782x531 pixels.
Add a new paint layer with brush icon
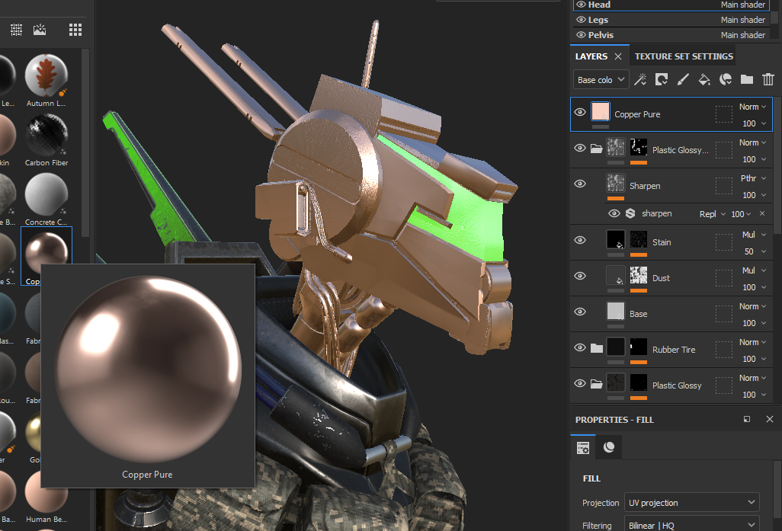pyautogui.click(x=683, y=79)
